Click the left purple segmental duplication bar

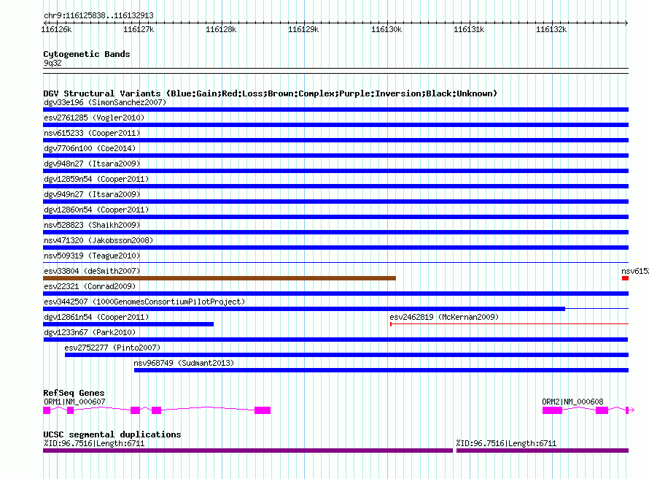248,451
